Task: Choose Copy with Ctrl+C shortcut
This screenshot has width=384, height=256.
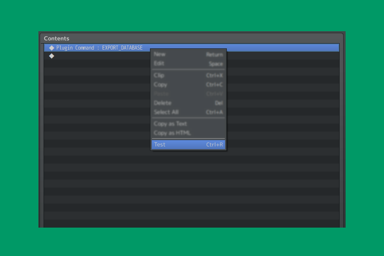Action: [188, 84]
